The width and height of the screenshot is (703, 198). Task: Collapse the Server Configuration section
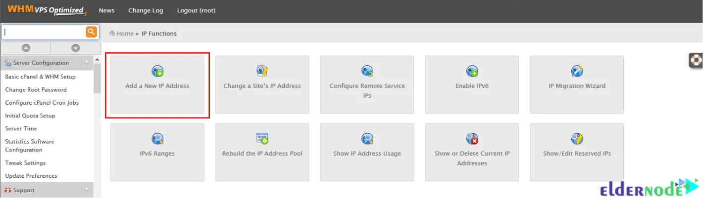click(87, 63)
